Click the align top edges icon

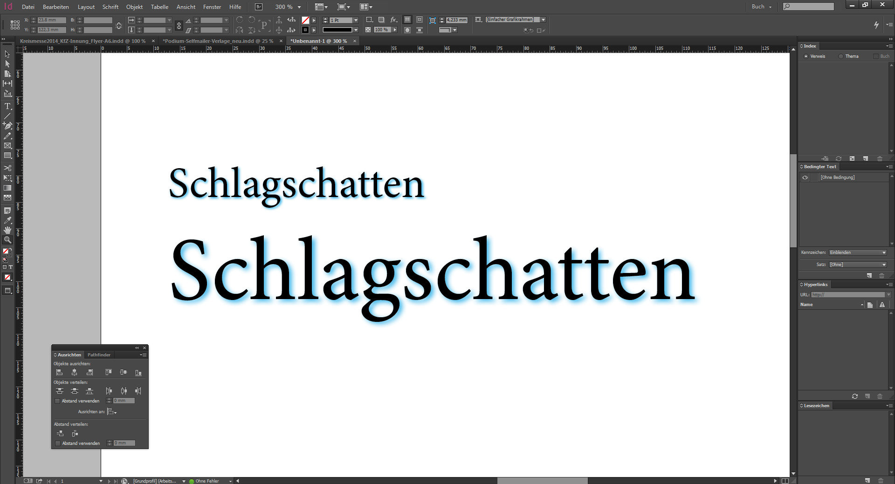[108, 372]
